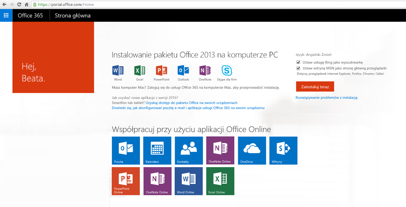Screen dimensions: 406x207
Task: Open Rozwiązywanie problemów z instalacją link
Action: (326, 97)
